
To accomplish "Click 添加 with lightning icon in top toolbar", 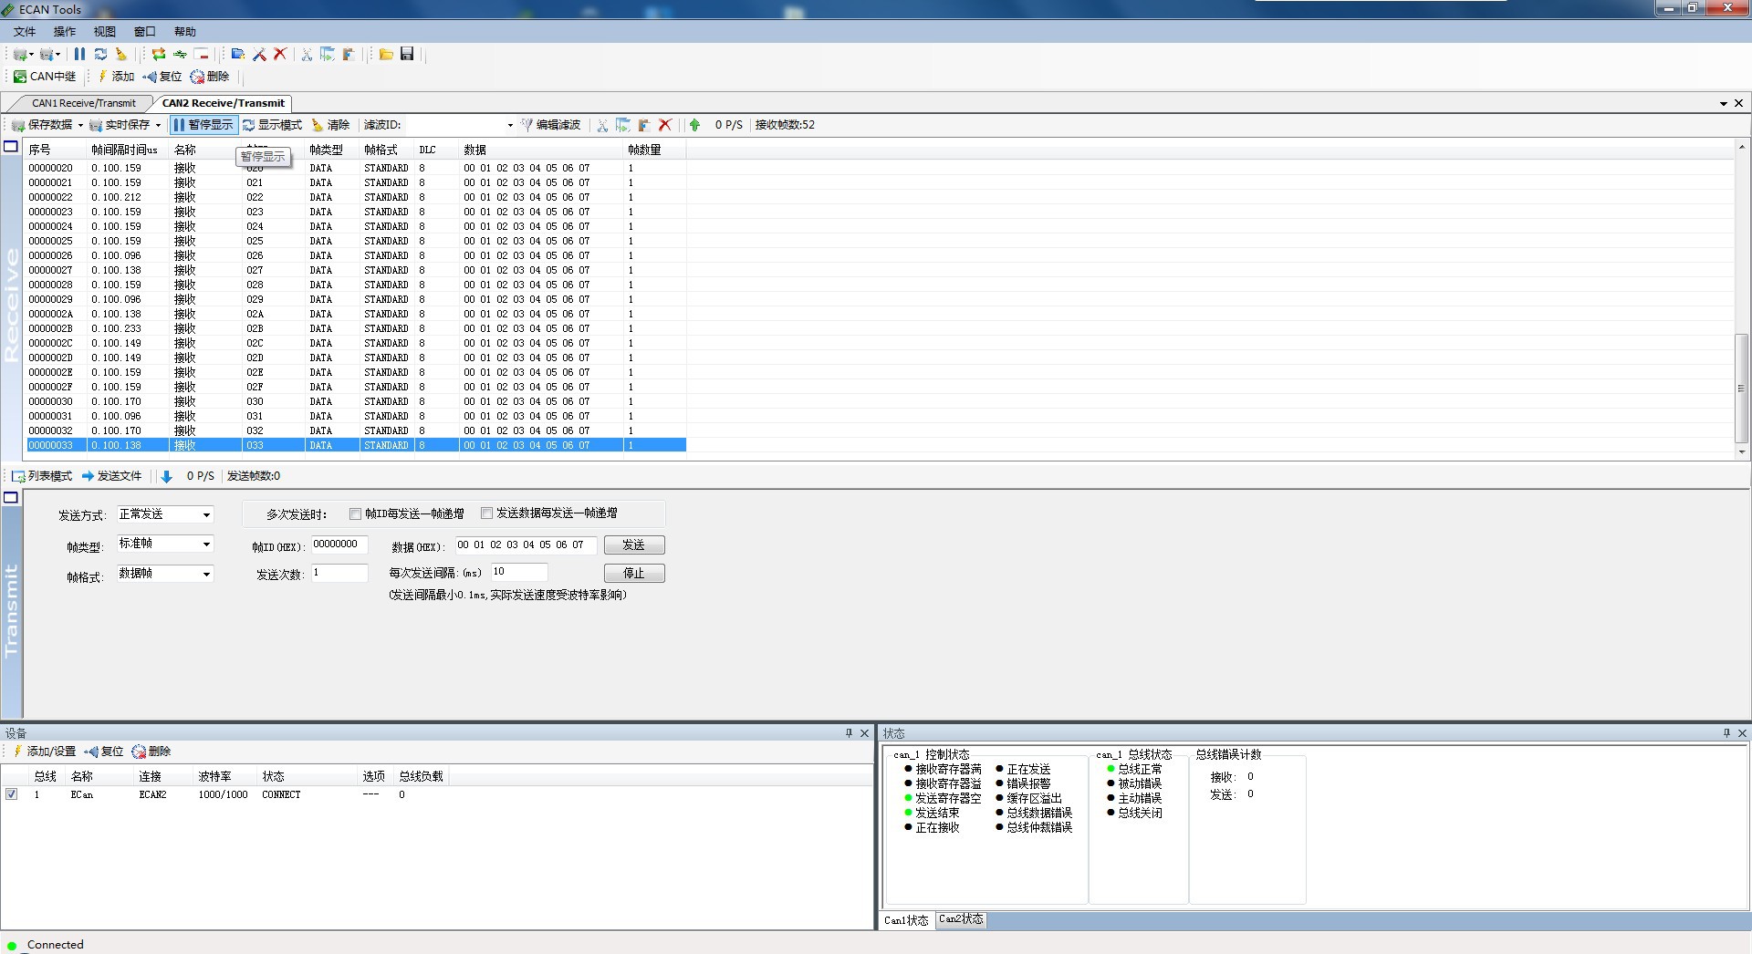I will [x=116, y=77].
